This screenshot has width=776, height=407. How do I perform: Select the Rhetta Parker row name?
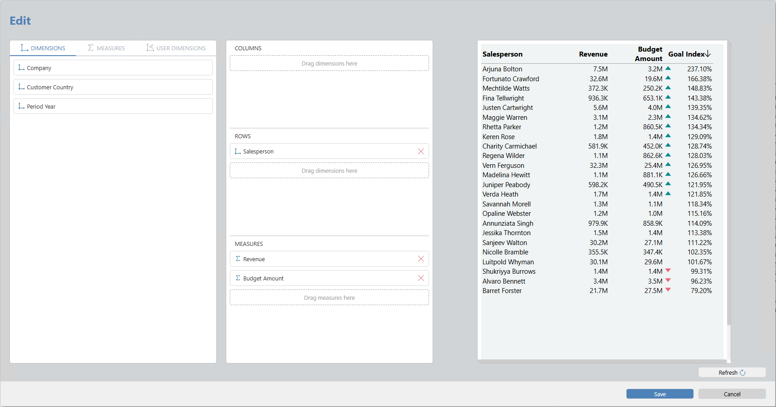pos(502,127)
